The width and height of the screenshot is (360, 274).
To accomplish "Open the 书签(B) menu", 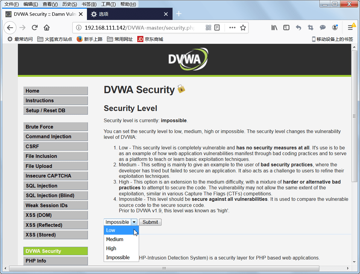I will [89, 4].
